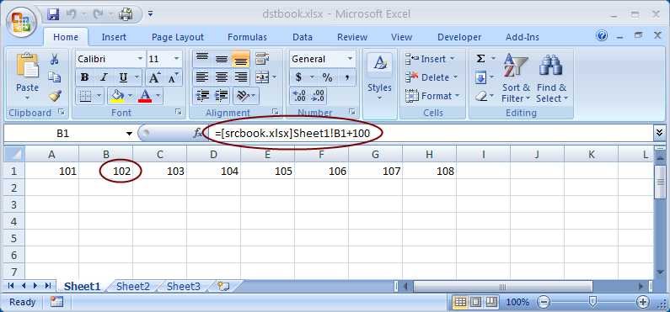Switch to the Sheet2 worksheet tab
This screenshot has width=670, height=312.
point(133,286)
